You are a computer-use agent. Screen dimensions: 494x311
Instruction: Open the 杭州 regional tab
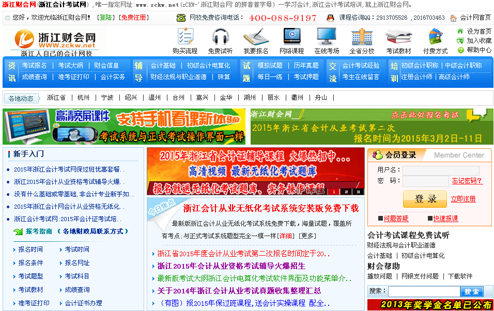coord(83,98)
